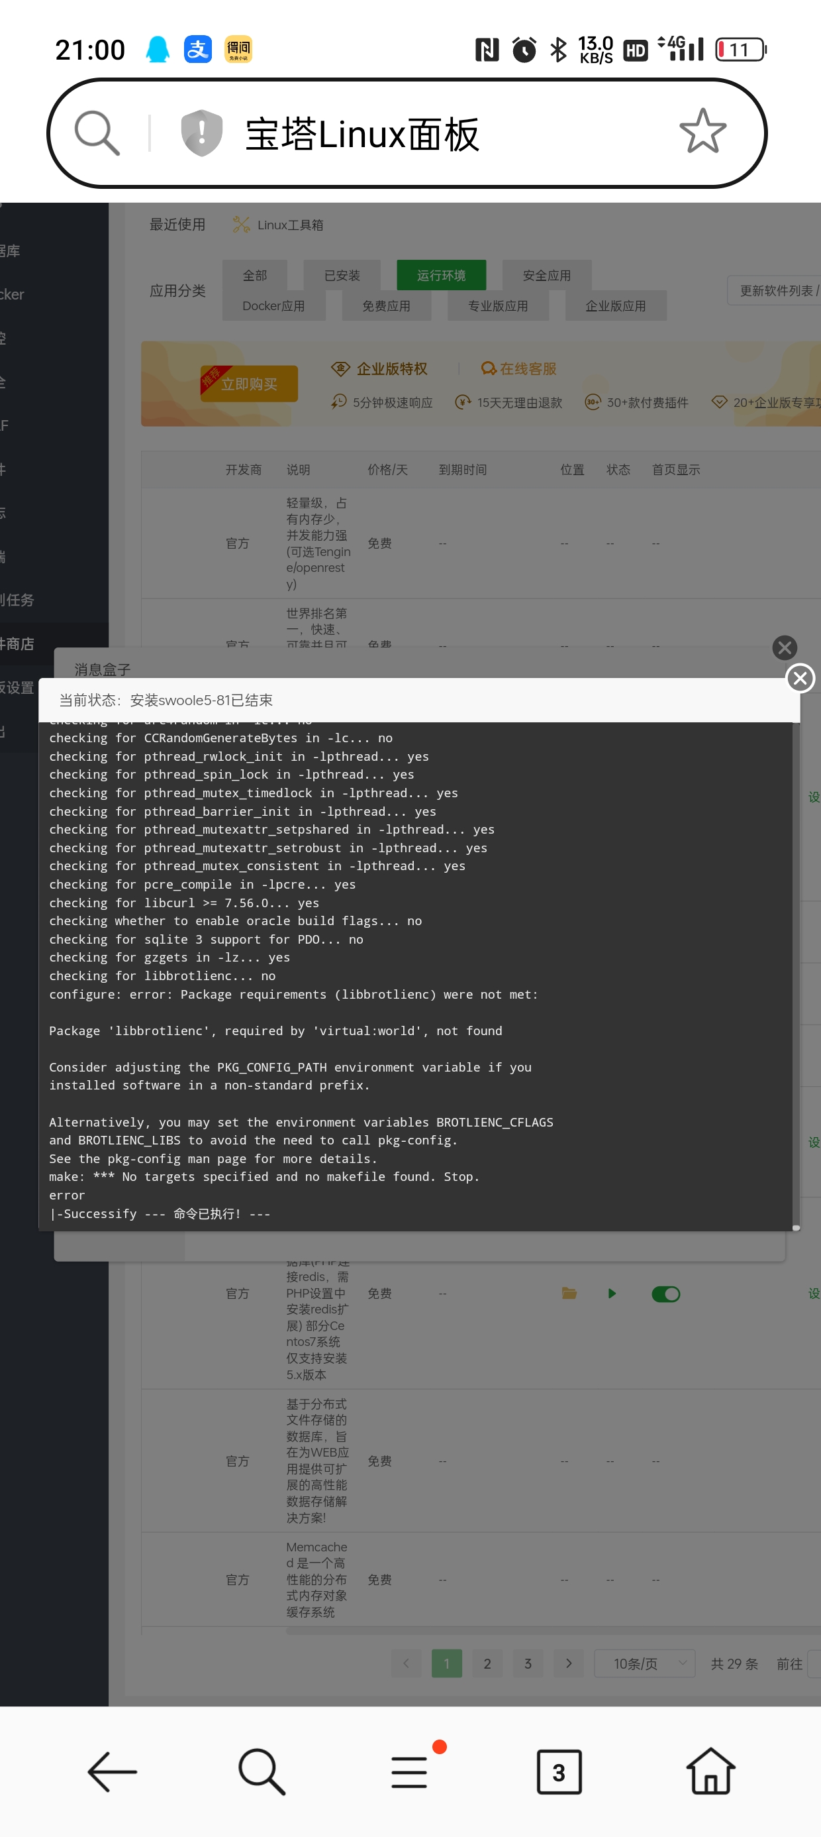The height and width of the screenshot is (1837, 821).
Task: Click the 到期时间 column header
Action: [463, 470]
